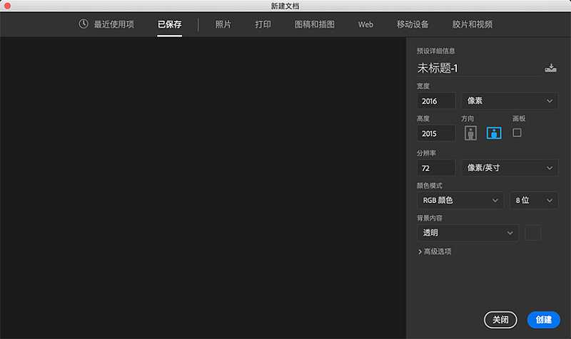Image resolution: width=571 pixels, height=339 pixels.
Task: Switch to the 照片 tab
Action: point(223,24)
